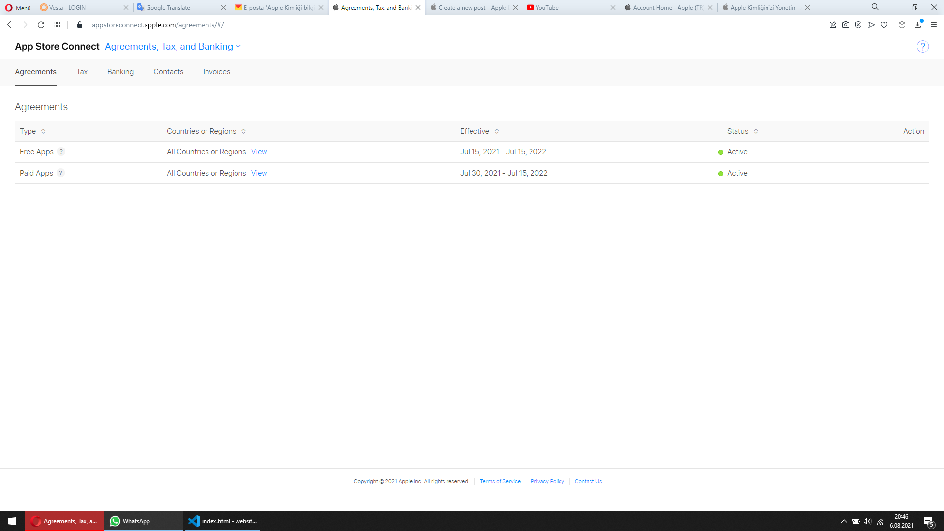Reload the page with the refresh icon

point(41,25)
